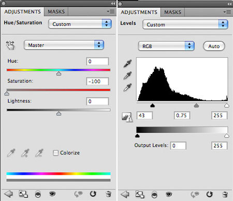Enable the Colorize checkbox
The width and height of the screenshot is (233, 201).
55,153
